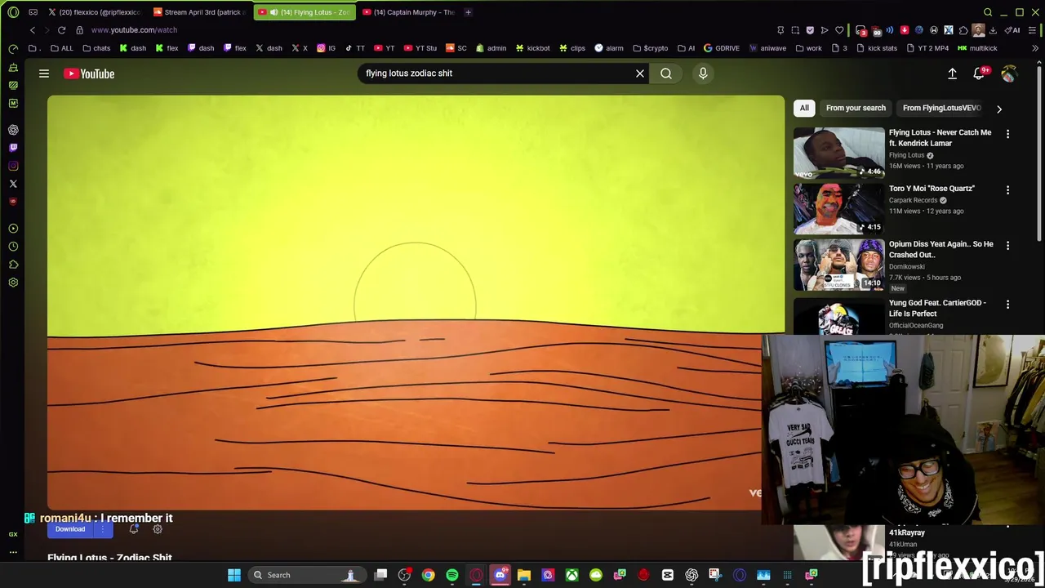Visit the Domikowski channel link

click(906, 266)
